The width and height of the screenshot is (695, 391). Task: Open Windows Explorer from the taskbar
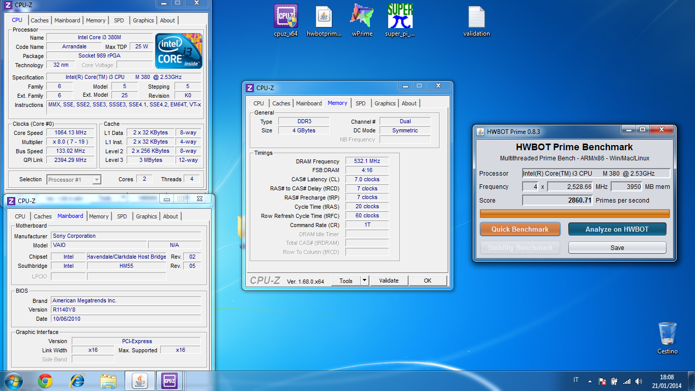(x=108, y=381)
